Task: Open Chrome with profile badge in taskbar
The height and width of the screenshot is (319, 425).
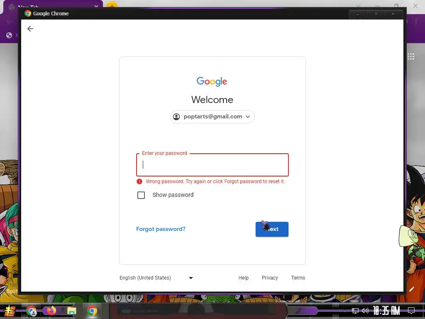Action: pos(32,311)
